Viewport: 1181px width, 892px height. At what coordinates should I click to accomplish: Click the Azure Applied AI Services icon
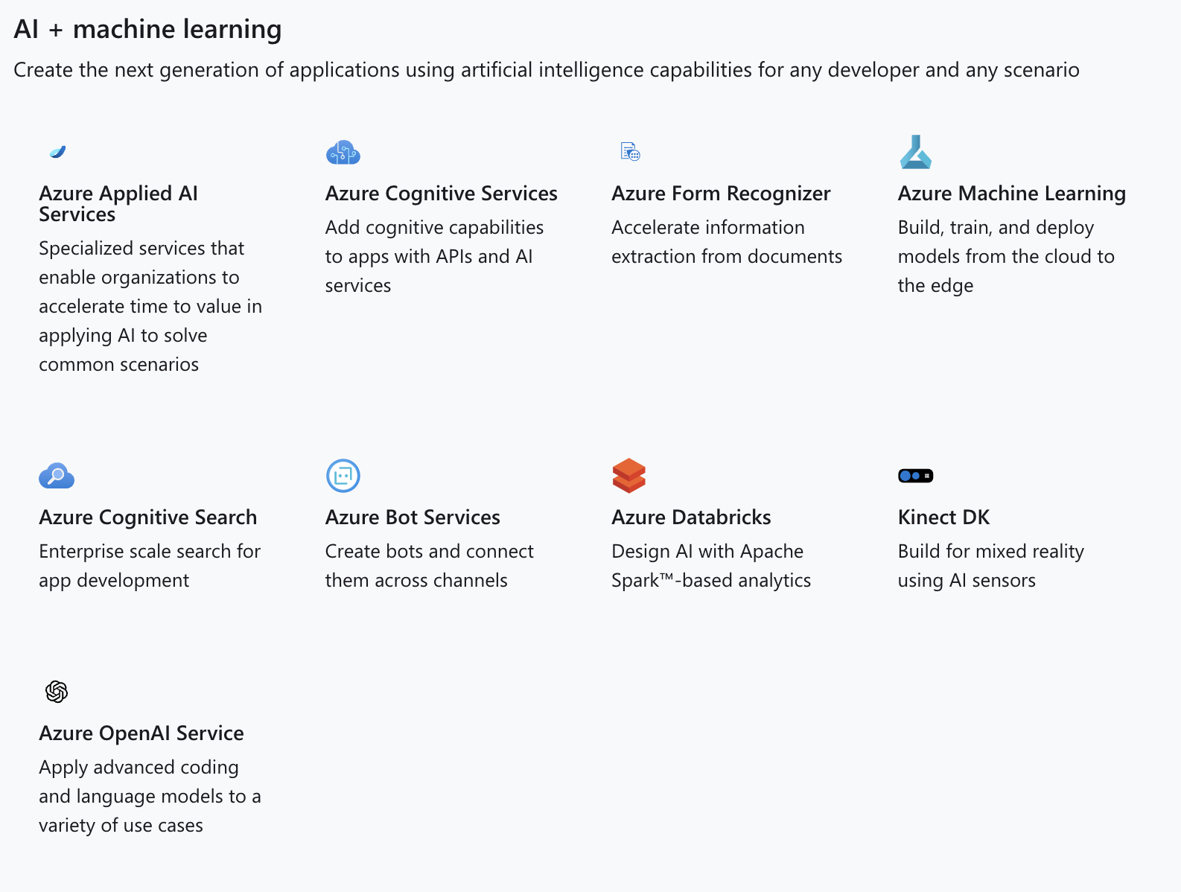pyautogui.click(x=57, y=152)
